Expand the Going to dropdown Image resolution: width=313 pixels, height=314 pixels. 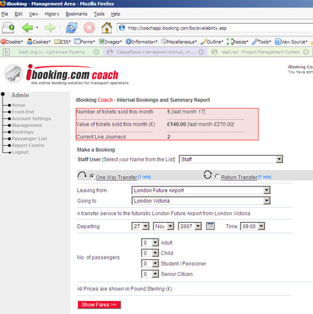(x=201, y=201)
